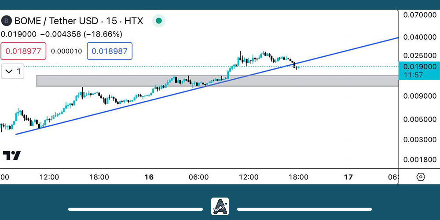Image resolution: width=440 pixels, height=220 pixels.
Task: Click the green market status dot
Action: point(159,21)
